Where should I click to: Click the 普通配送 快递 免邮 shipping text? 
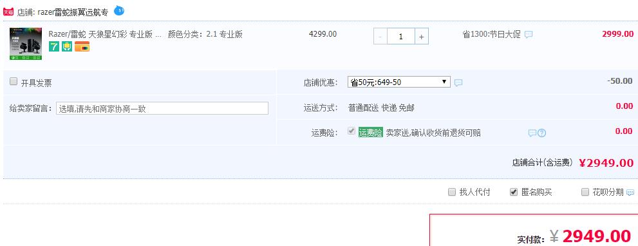(381, 108)
